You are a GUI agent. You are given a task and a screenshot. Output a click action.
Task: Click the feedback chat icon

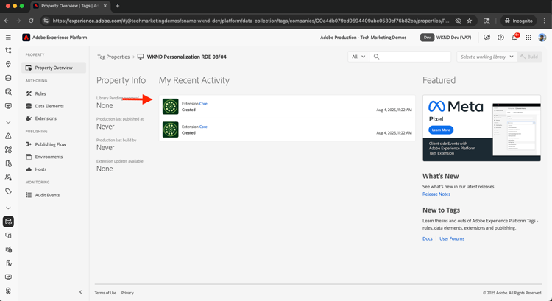click(486, 38)
